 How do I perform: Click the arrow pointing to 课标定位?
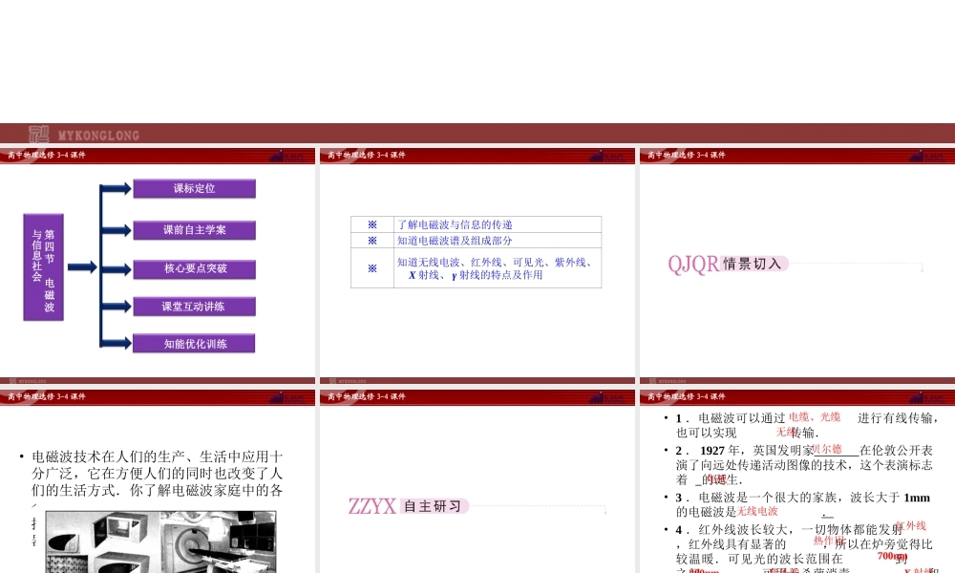[x=117, y=189]
